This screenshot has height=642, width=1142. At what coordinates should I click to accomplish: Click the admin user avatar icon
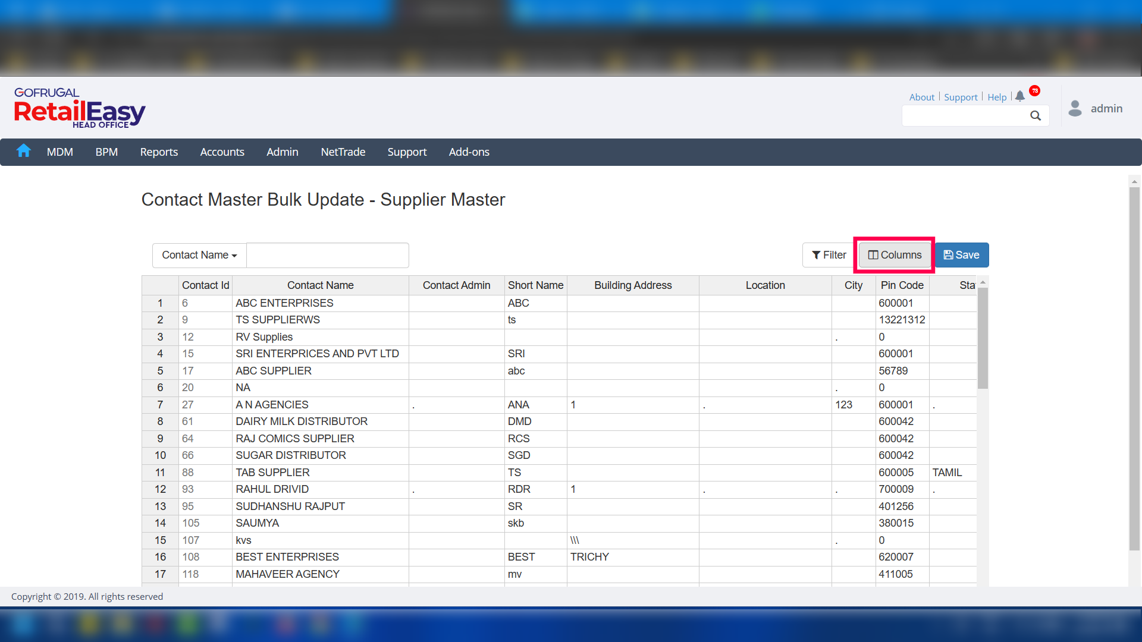[1075, 108]
